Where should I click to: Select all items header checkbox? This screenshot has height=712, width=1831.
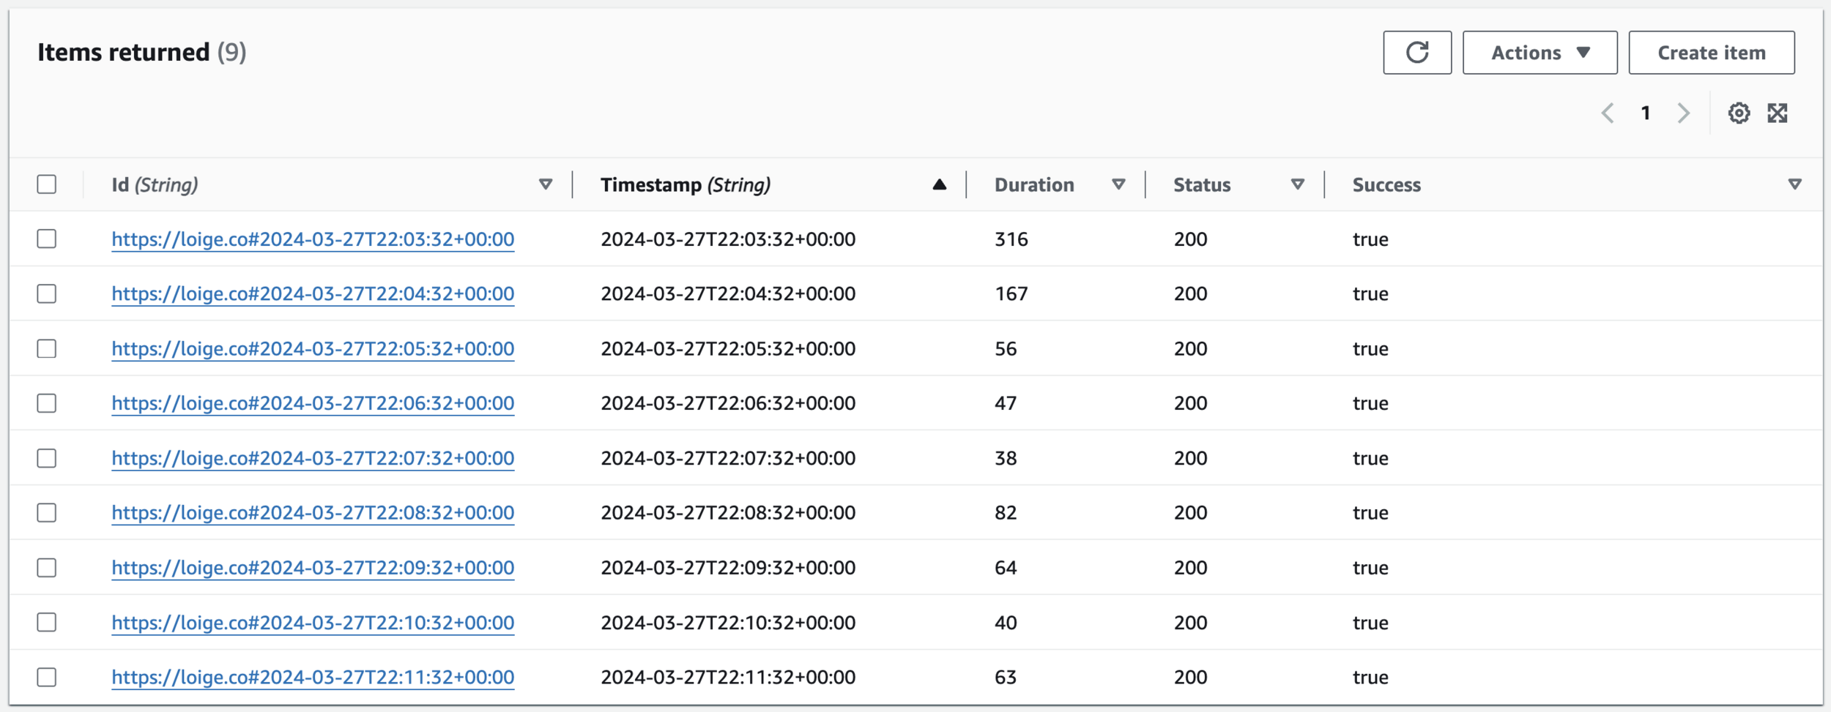tap(47, 184)
